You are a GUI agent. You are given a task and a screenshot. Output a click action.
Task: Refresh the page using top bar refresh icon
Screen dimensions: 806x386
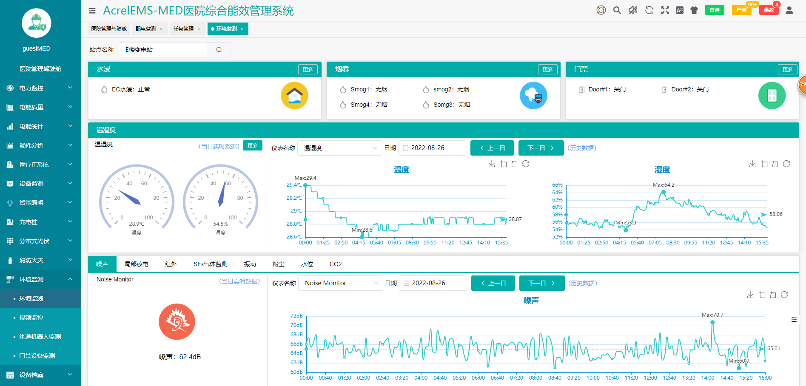(x=649, y=10)
